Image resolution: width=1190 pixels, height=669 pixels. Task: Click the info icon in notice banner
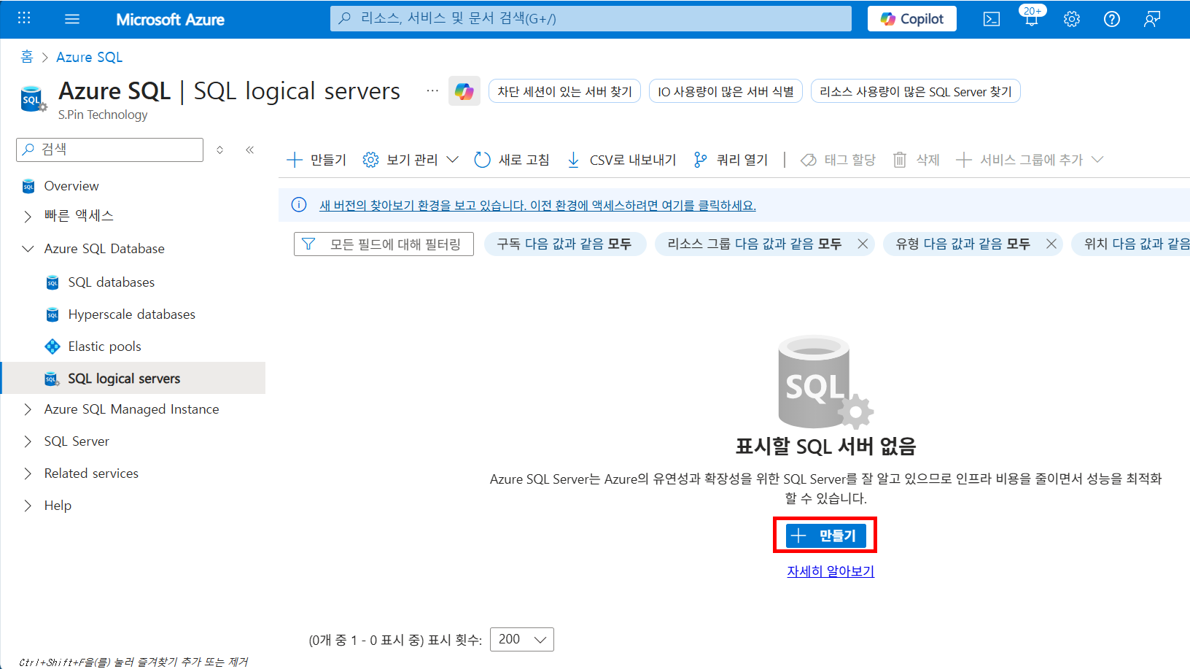(x=299, y=205)
